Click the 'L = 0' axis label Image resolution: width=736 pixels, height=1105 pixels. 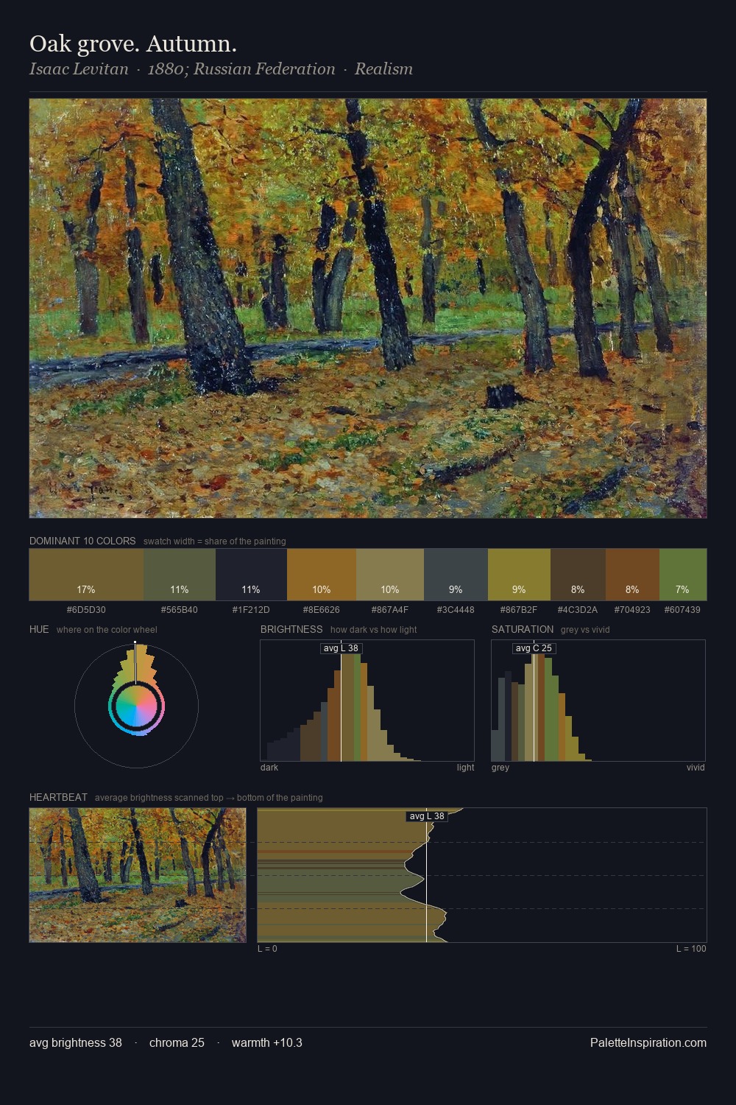pos(267,949)
